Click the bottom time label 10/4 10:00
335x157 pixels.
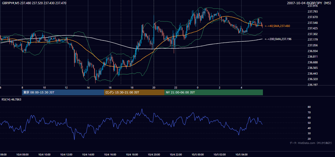coord(44,155)
